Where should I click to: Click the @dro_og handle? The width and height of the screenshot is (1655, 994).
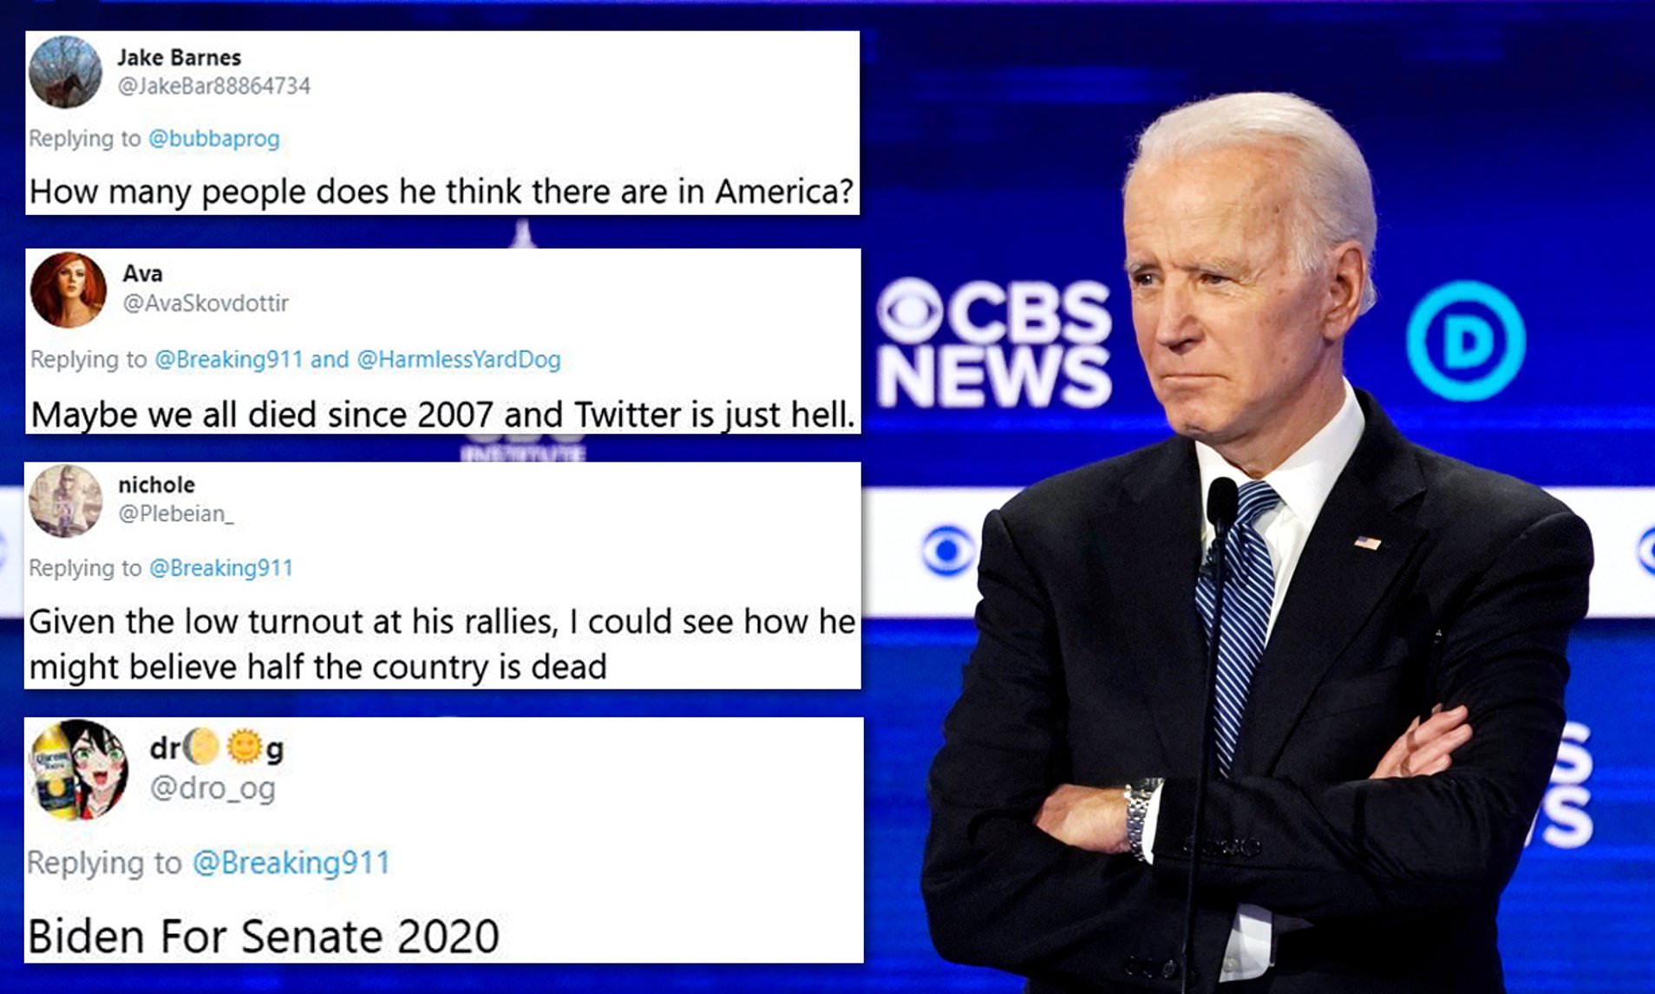tap(213, 788)
